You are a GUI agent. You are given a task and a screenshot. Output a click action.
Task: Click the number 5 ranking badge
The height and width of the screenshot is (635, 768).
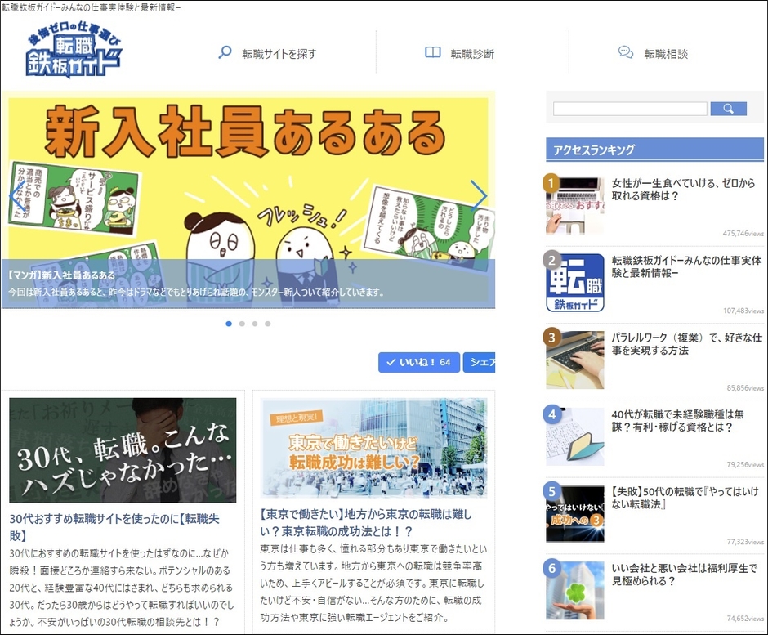tap(551, 491)
